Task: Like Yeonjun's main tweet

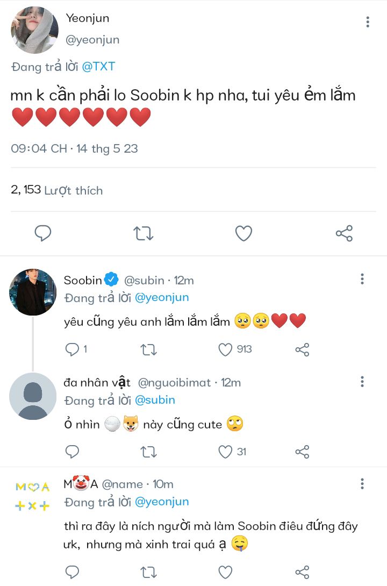Action: (243, 233)
